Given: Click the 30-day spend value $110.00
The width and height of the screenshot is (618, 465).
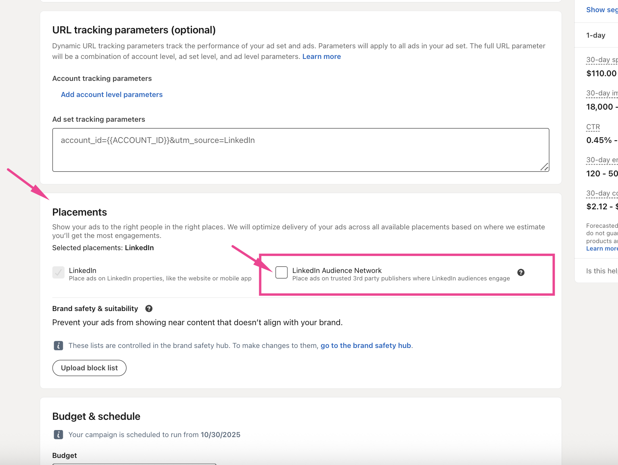Looking at the screenshot, I should (602, 73).
